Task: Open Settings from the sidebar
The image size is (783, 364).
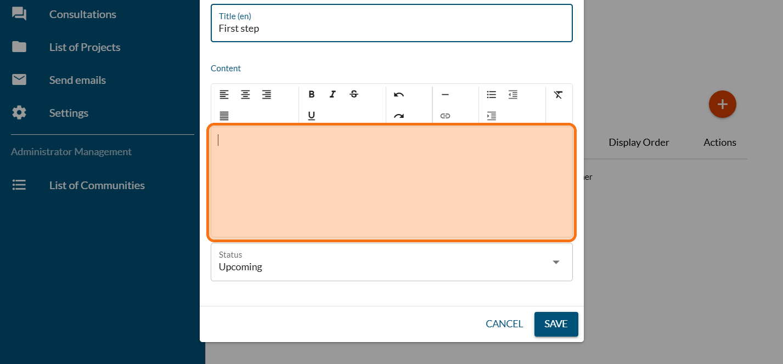Action: pos(69,113)
